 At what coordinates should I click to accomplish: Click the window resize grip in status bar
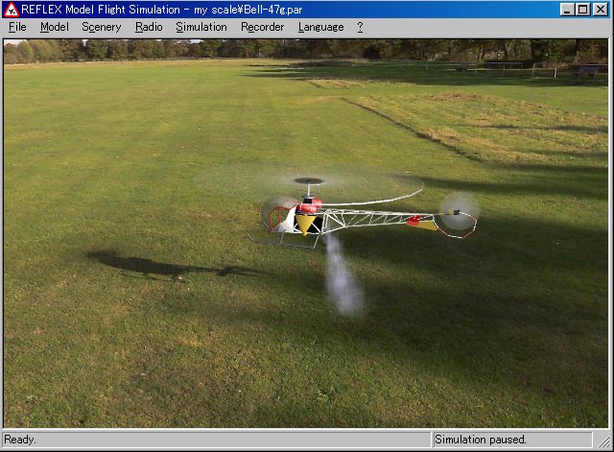[603, 441]
